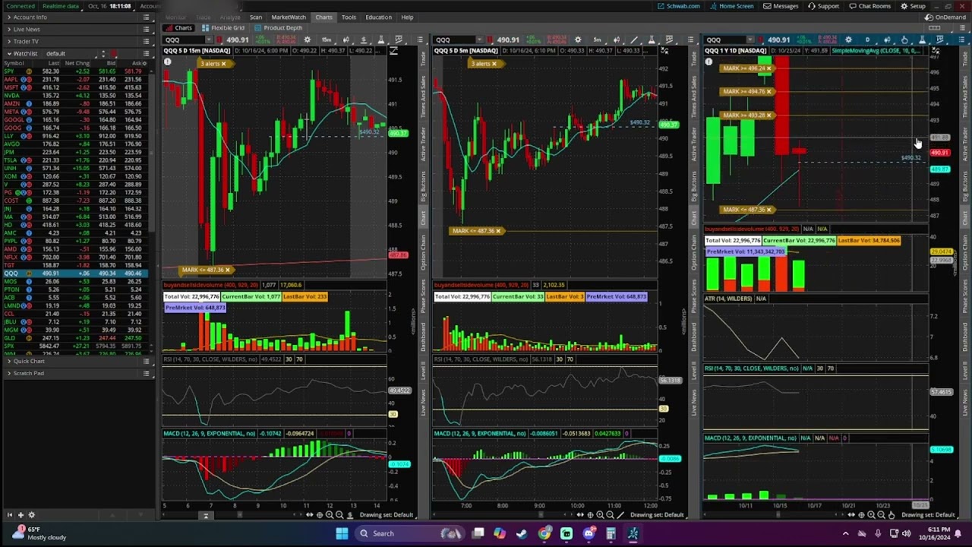Image resolution: width=972 pixels, height=547 pixels.
Task: Open grid layout icon below OnDemand
Action: coord(935,28)
